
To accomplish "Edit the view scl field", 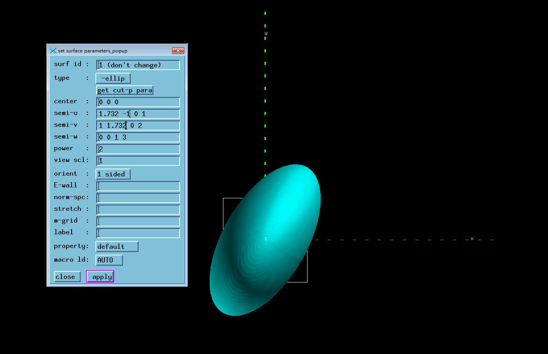I will click(x=138, y=161).
